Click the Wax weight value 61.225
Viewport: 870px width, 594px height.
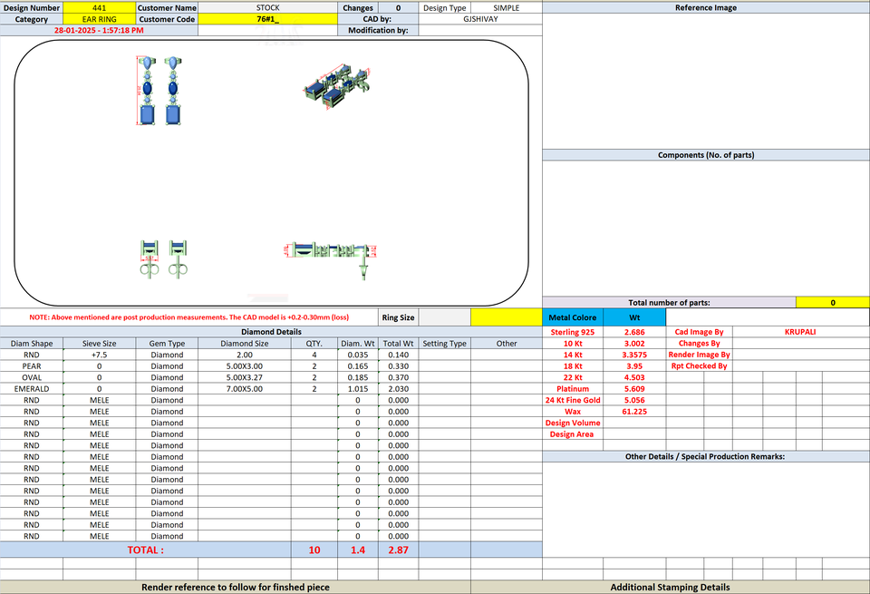tap(634, 412)
